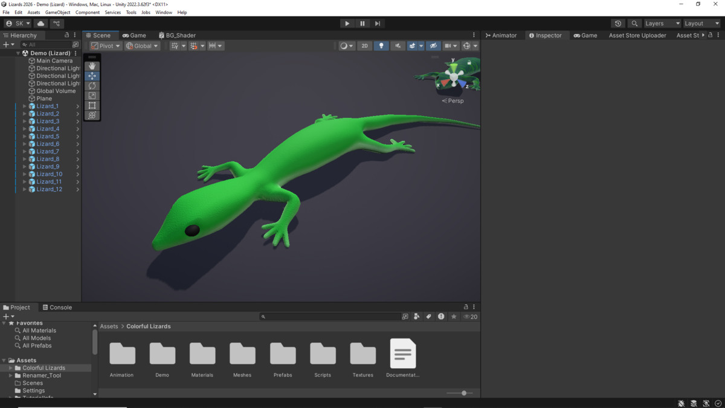Activate the Hand view tool
This screenshot has height=408, width=725.
[x=91, y=66]
